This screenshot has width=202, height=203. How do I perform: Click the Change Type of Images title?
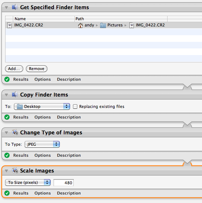click(51, 133)
